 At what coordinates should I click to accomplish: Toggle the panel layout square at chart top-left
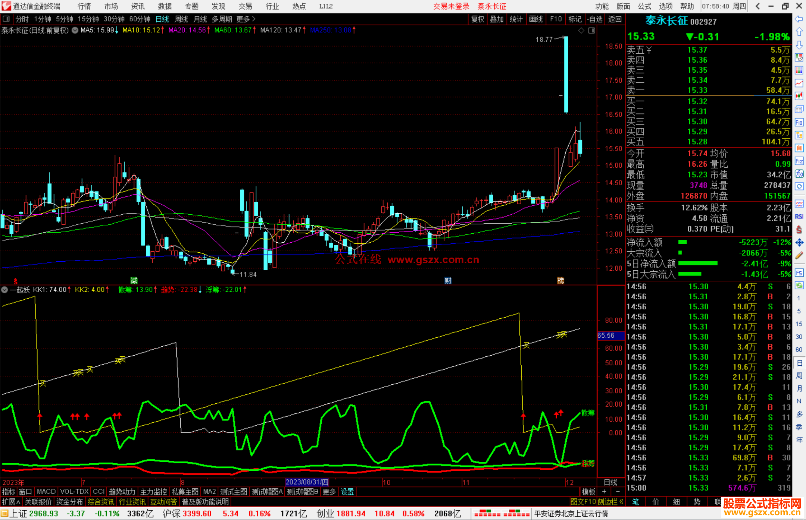coord(6,19)
